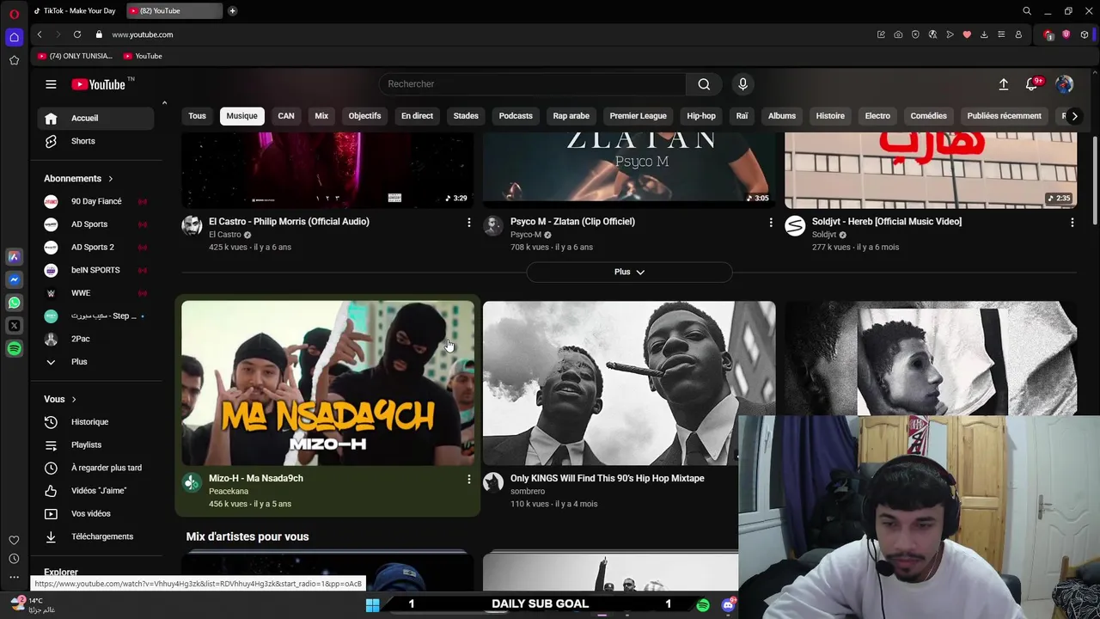Screen dimensions: 1100x619
Task: Open the 2Pac subscription channel
Action: click(96, 339)
